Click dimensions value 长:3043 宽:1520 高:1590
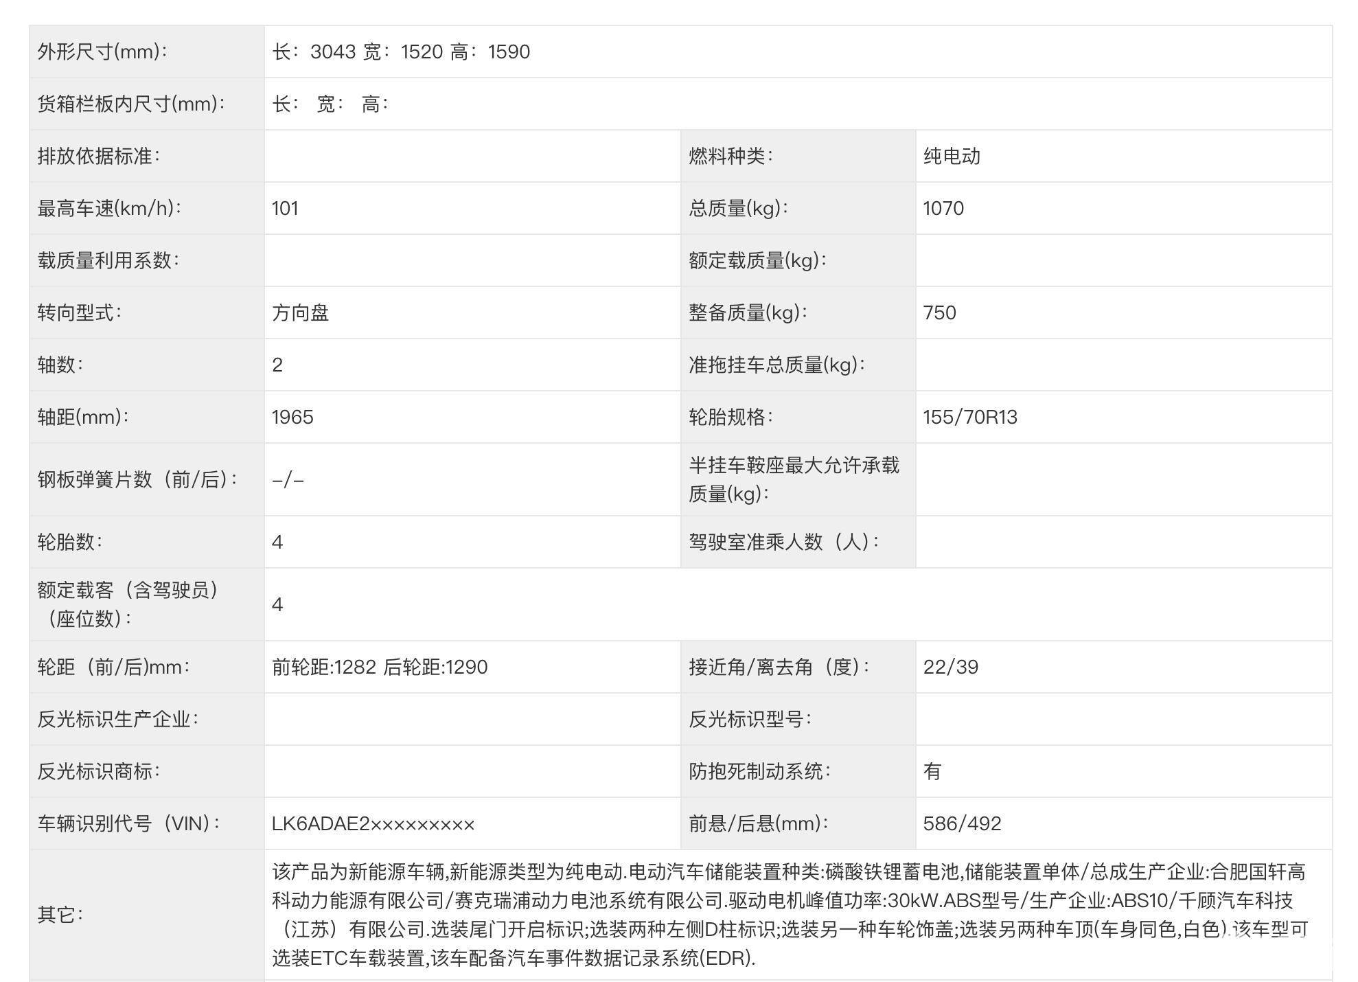Screen dimensions: 1358x982 pyautogui.click(x=401, y=52)
